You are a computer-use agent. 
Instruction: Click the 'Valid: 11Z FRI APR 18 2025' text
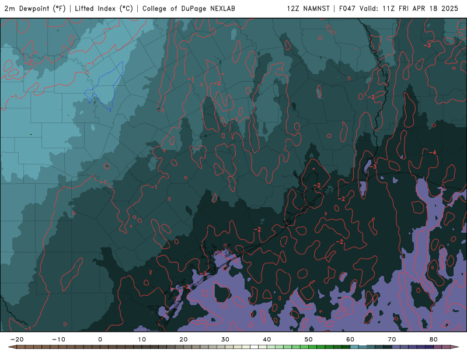click(x=409, y=8)
